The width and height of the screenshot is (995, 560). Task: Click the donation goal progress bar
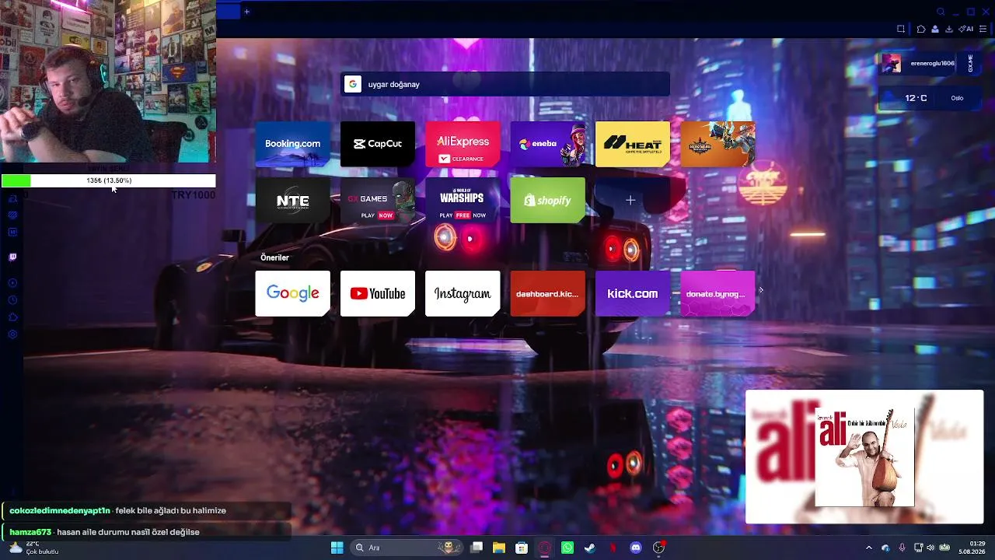coord(109,180)
